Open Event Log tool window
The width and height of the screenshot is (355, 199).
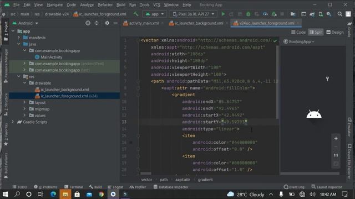(x=294, y=187)
